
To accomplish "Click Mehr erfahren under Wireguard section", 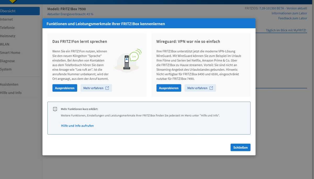I will (x=200, y=88).
